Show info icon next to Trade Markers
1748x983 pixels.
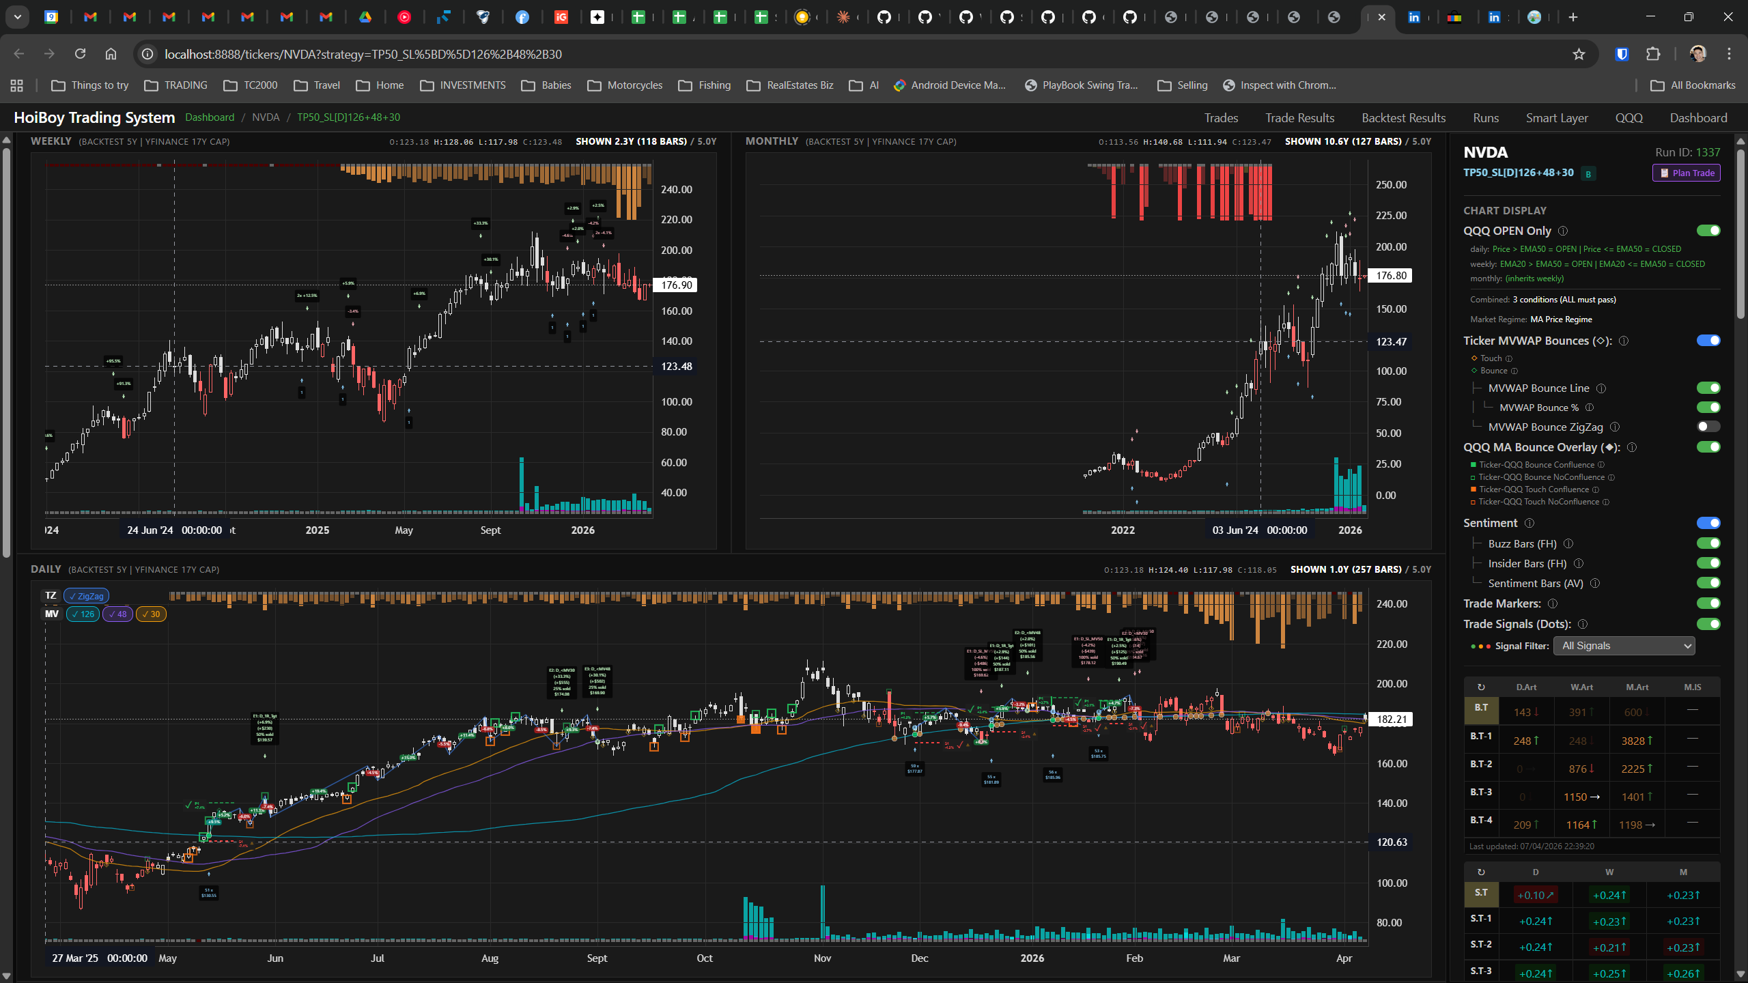pos(1553,603)
